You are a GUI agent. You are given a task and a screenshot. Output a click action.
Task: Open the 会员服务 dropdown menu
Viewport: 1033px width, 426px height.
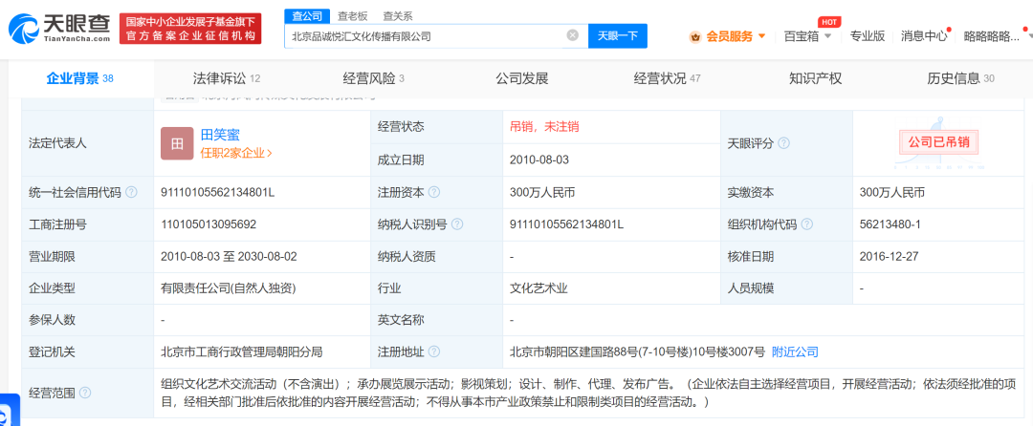coord(727,36)
